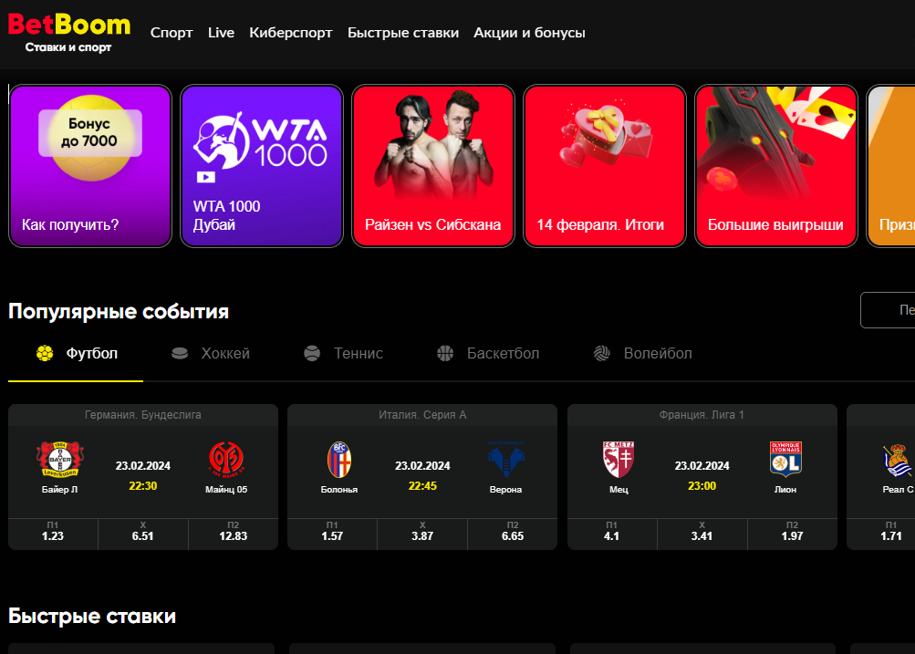
Task: Bet П1 1.23 on Байер Л
Action: [x=53, y=534]
